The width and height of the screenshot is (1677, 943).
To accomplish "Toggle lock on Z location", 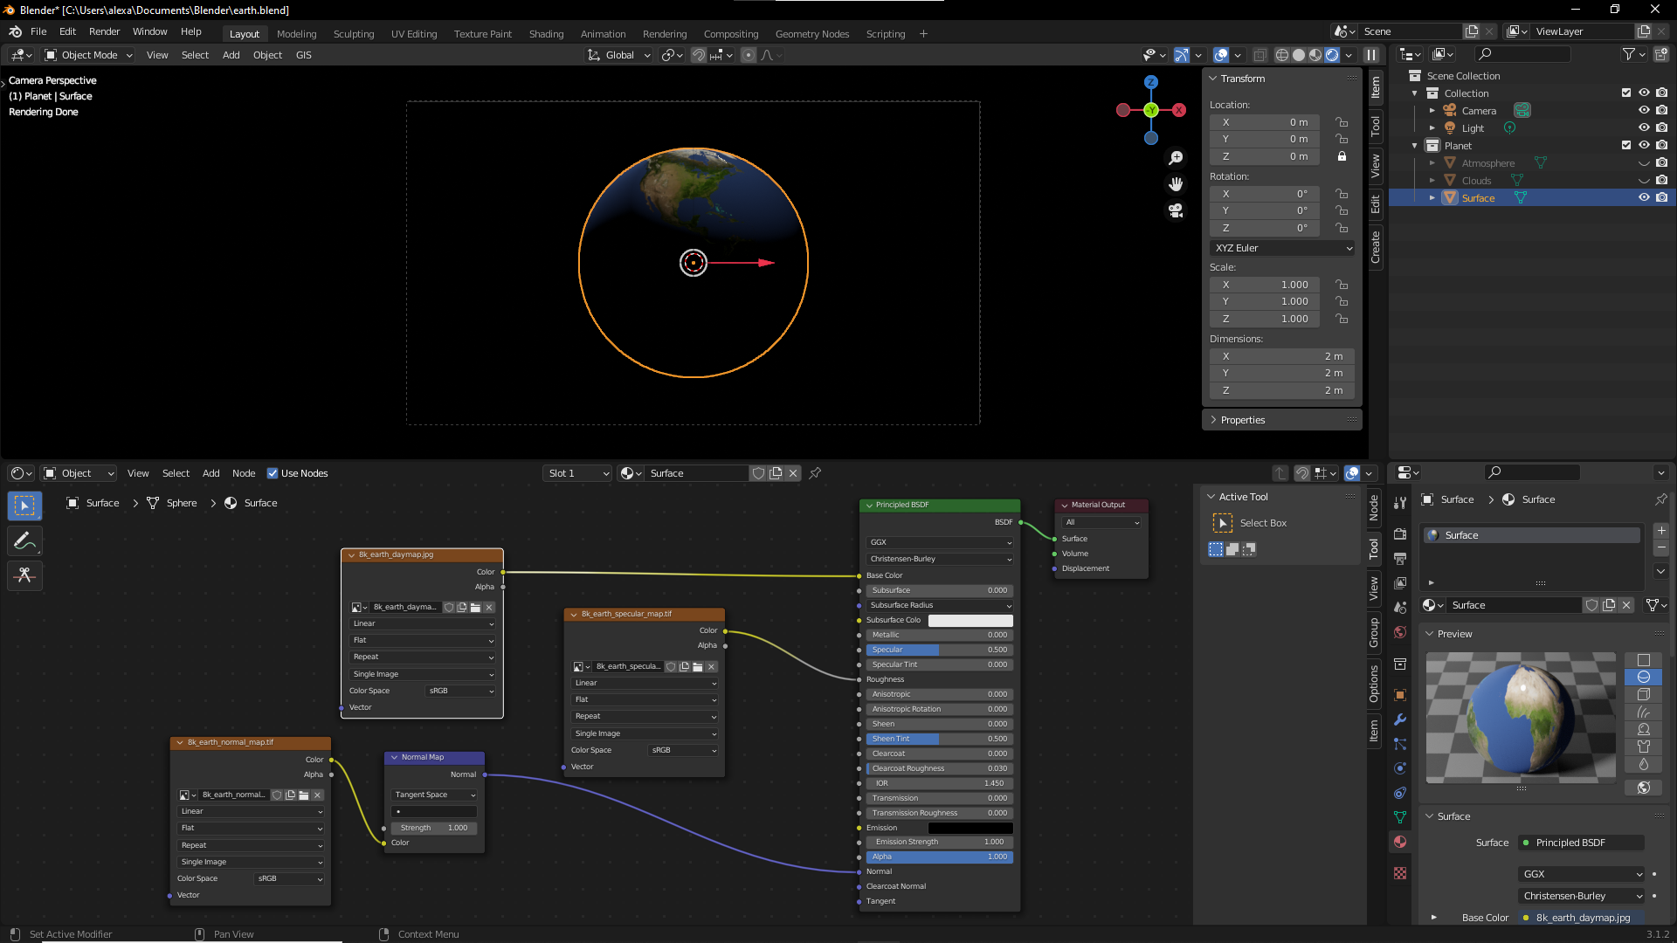I will [1342, 156].
